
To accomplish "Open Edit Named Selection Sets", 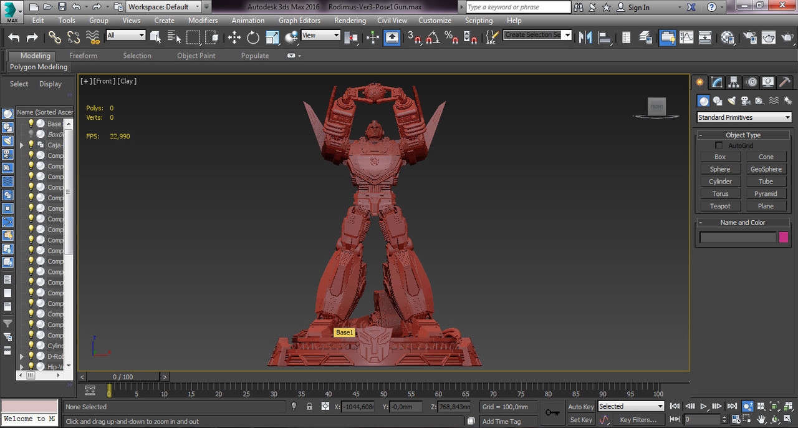I will pos(492,37).
